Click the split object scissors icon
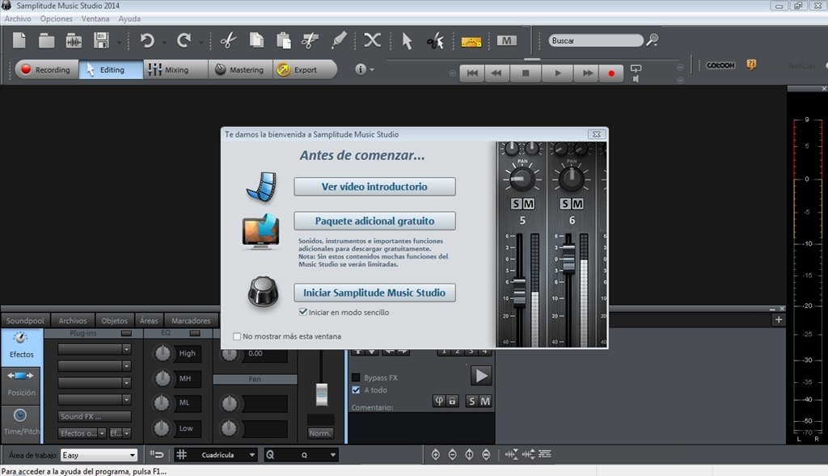 (x=310, y=40)
